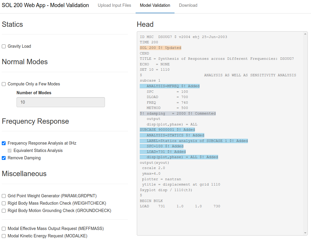Click the 'CEND' line
The image size is (311, 240).
point(144,53)
